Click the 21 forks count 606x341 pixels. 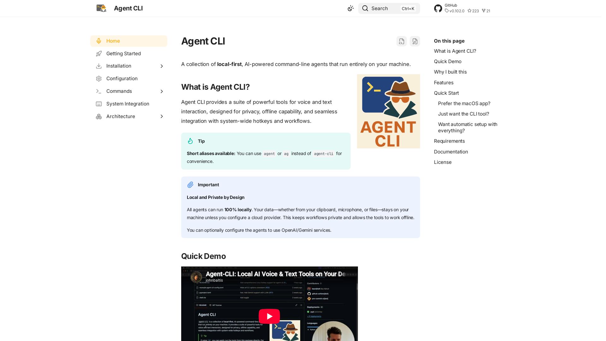[x=486, y=11]
